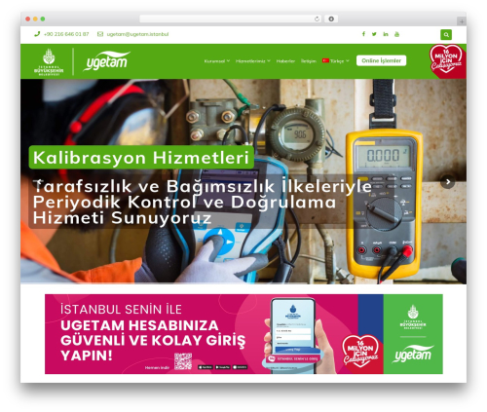This screenshot has width=487, height=412.
Task: Click the browser reload icon
Action: [317, 19]
